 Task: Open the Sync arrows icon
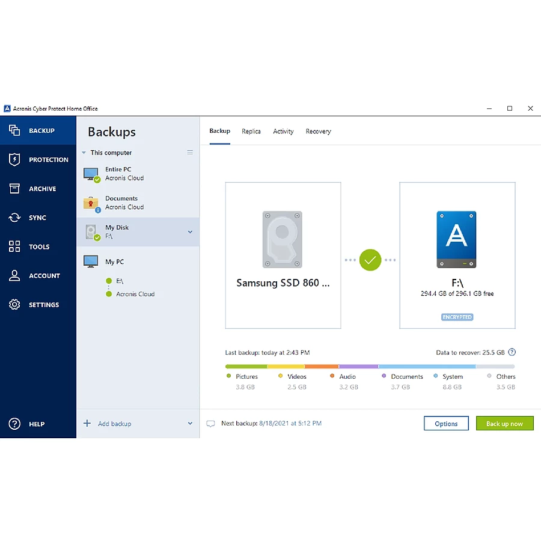14,218
